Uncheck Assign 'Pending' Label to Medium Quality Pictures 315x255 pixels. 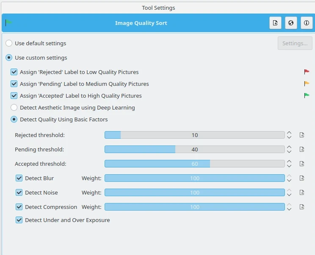coord(14,84)
